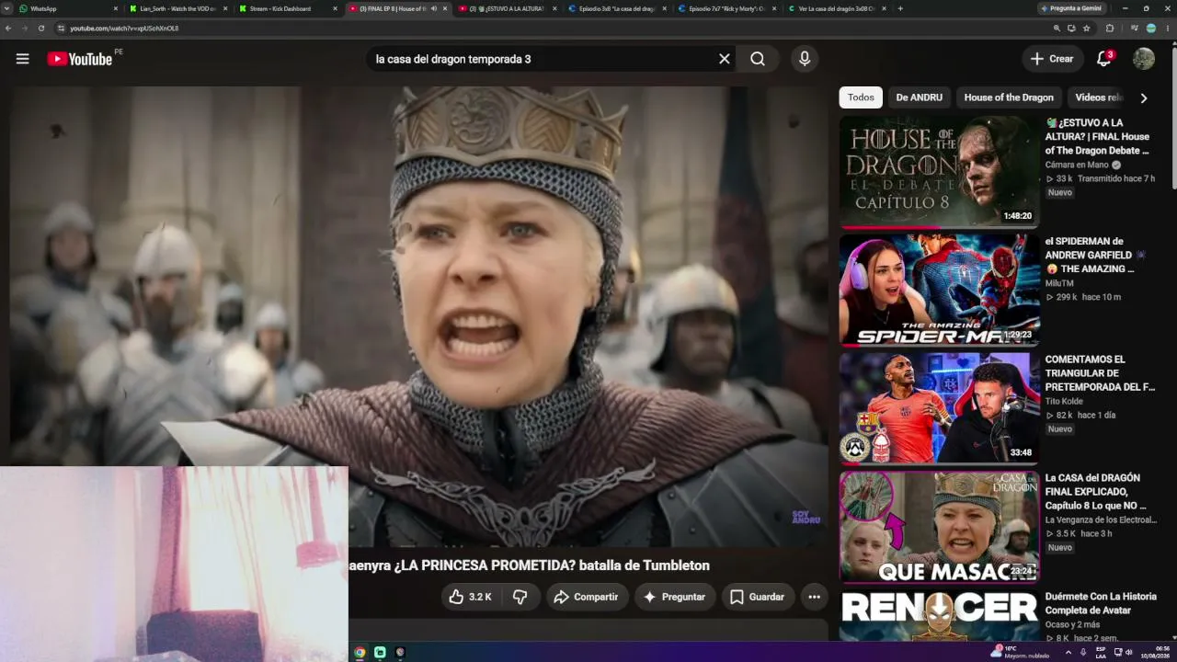
Task: Click the Preguntar button
Action: tap(674, 597)
